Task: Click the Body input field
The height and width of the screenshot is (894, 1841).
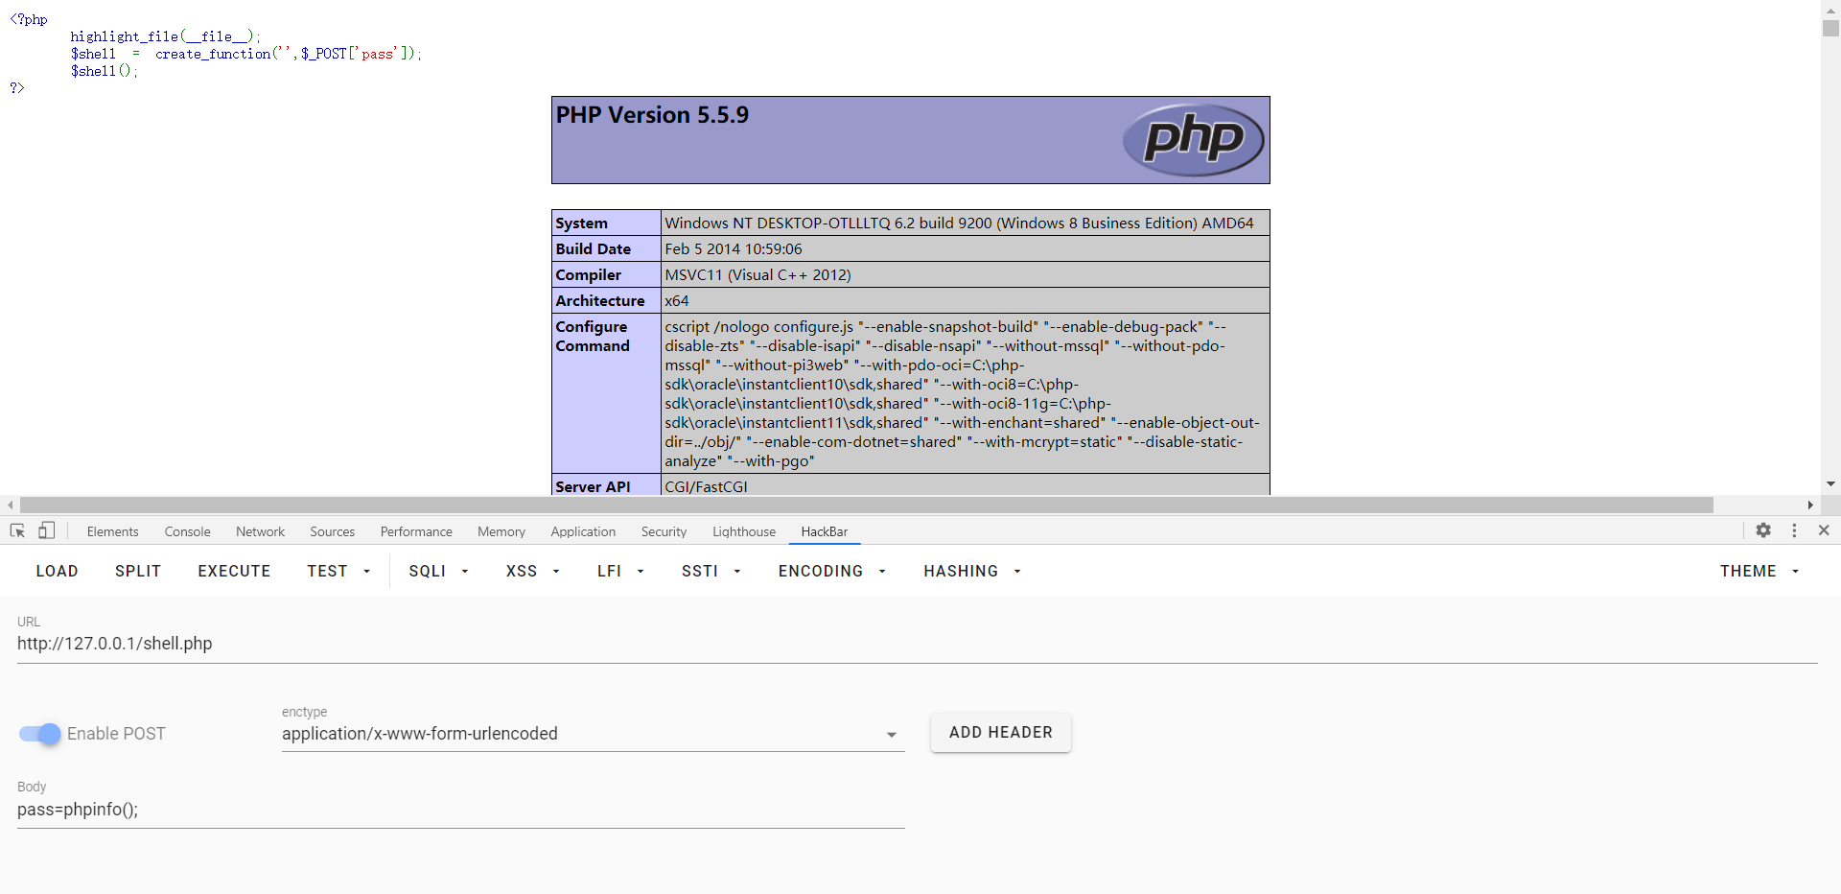Action: pos(461,810)
